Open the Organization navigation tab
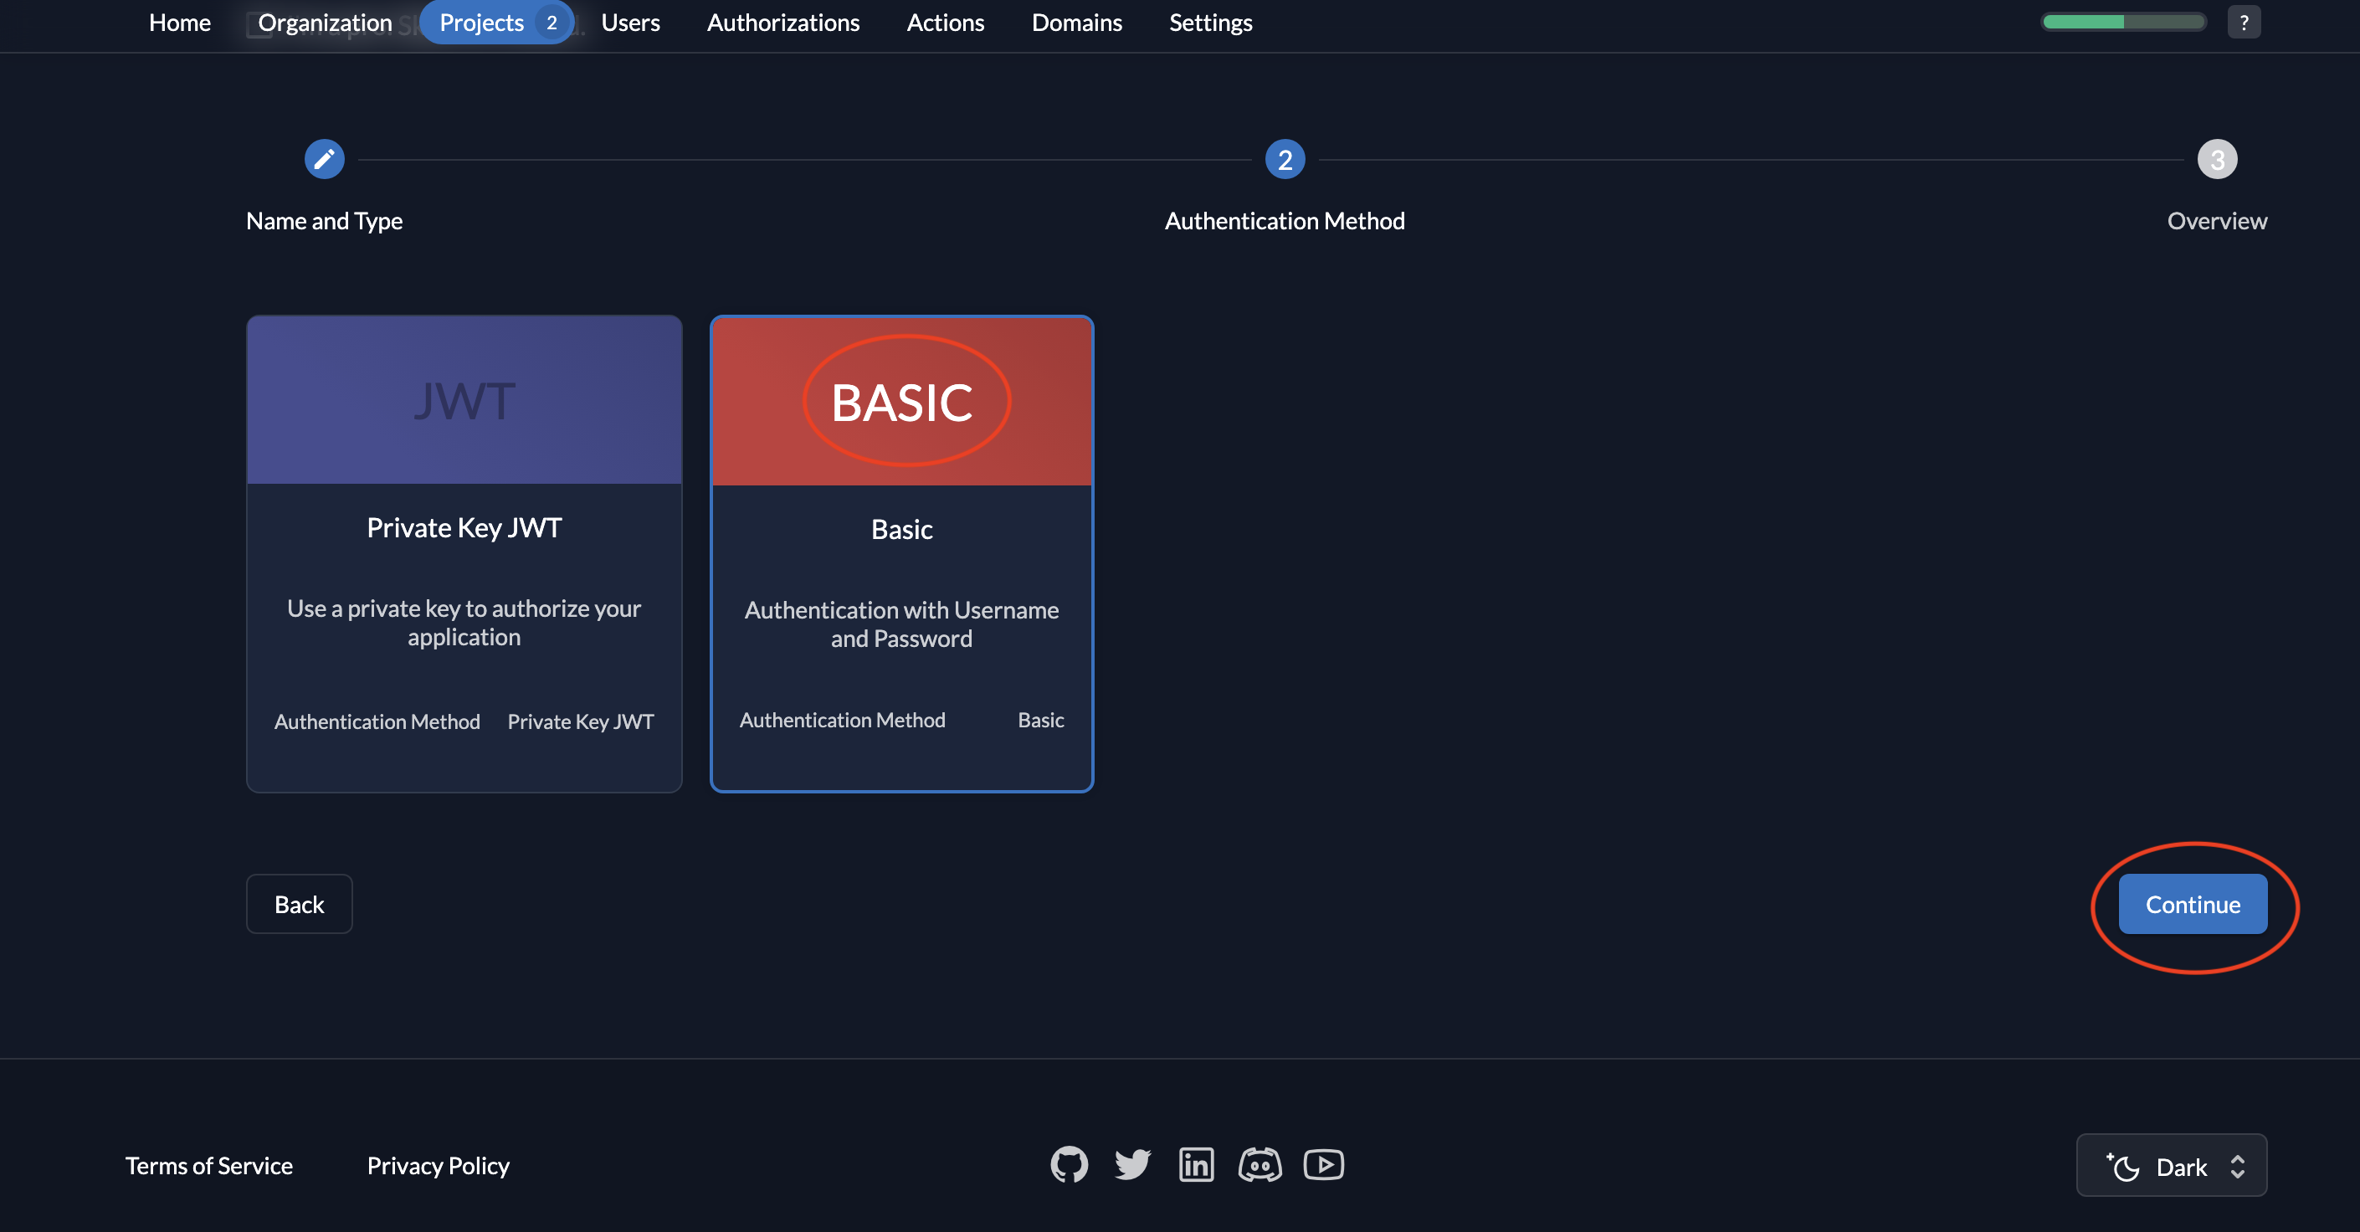 click(325, 22)
